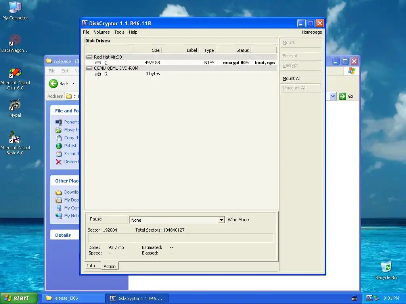The height and width of the screenshot is (304, 406).
Task: Click the network tray icon beside clock
Action: (377, 298)
